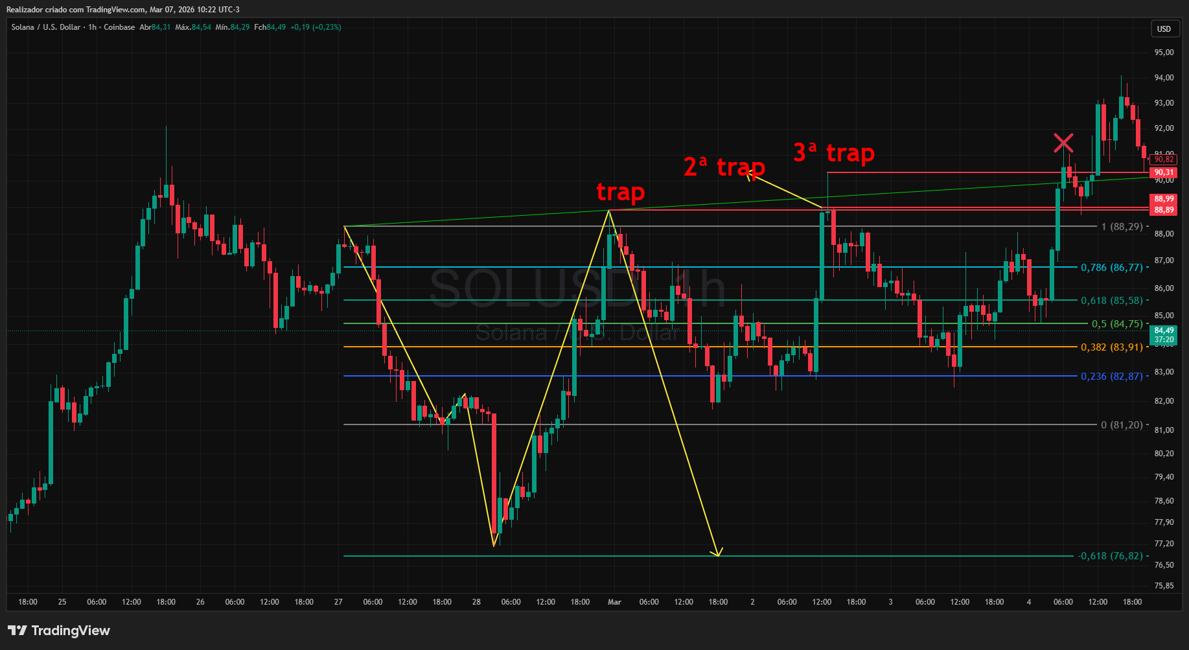Click 79,40 on the price axis

coord(1164,477)
